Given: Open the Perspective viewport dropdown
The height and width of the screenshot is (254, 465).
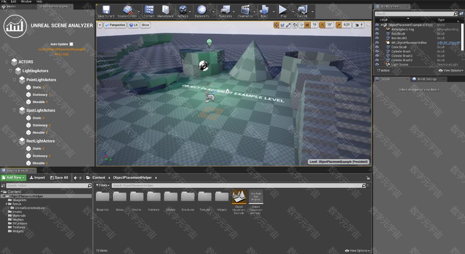Looking at the screenshot, I should click(115, 25).
